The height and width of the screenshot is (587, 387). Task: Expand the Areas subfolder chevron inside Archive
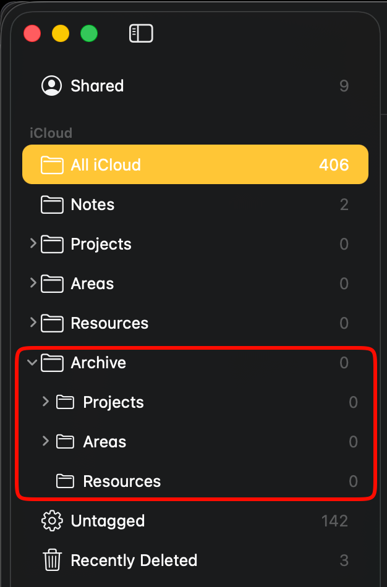point(45,442)
